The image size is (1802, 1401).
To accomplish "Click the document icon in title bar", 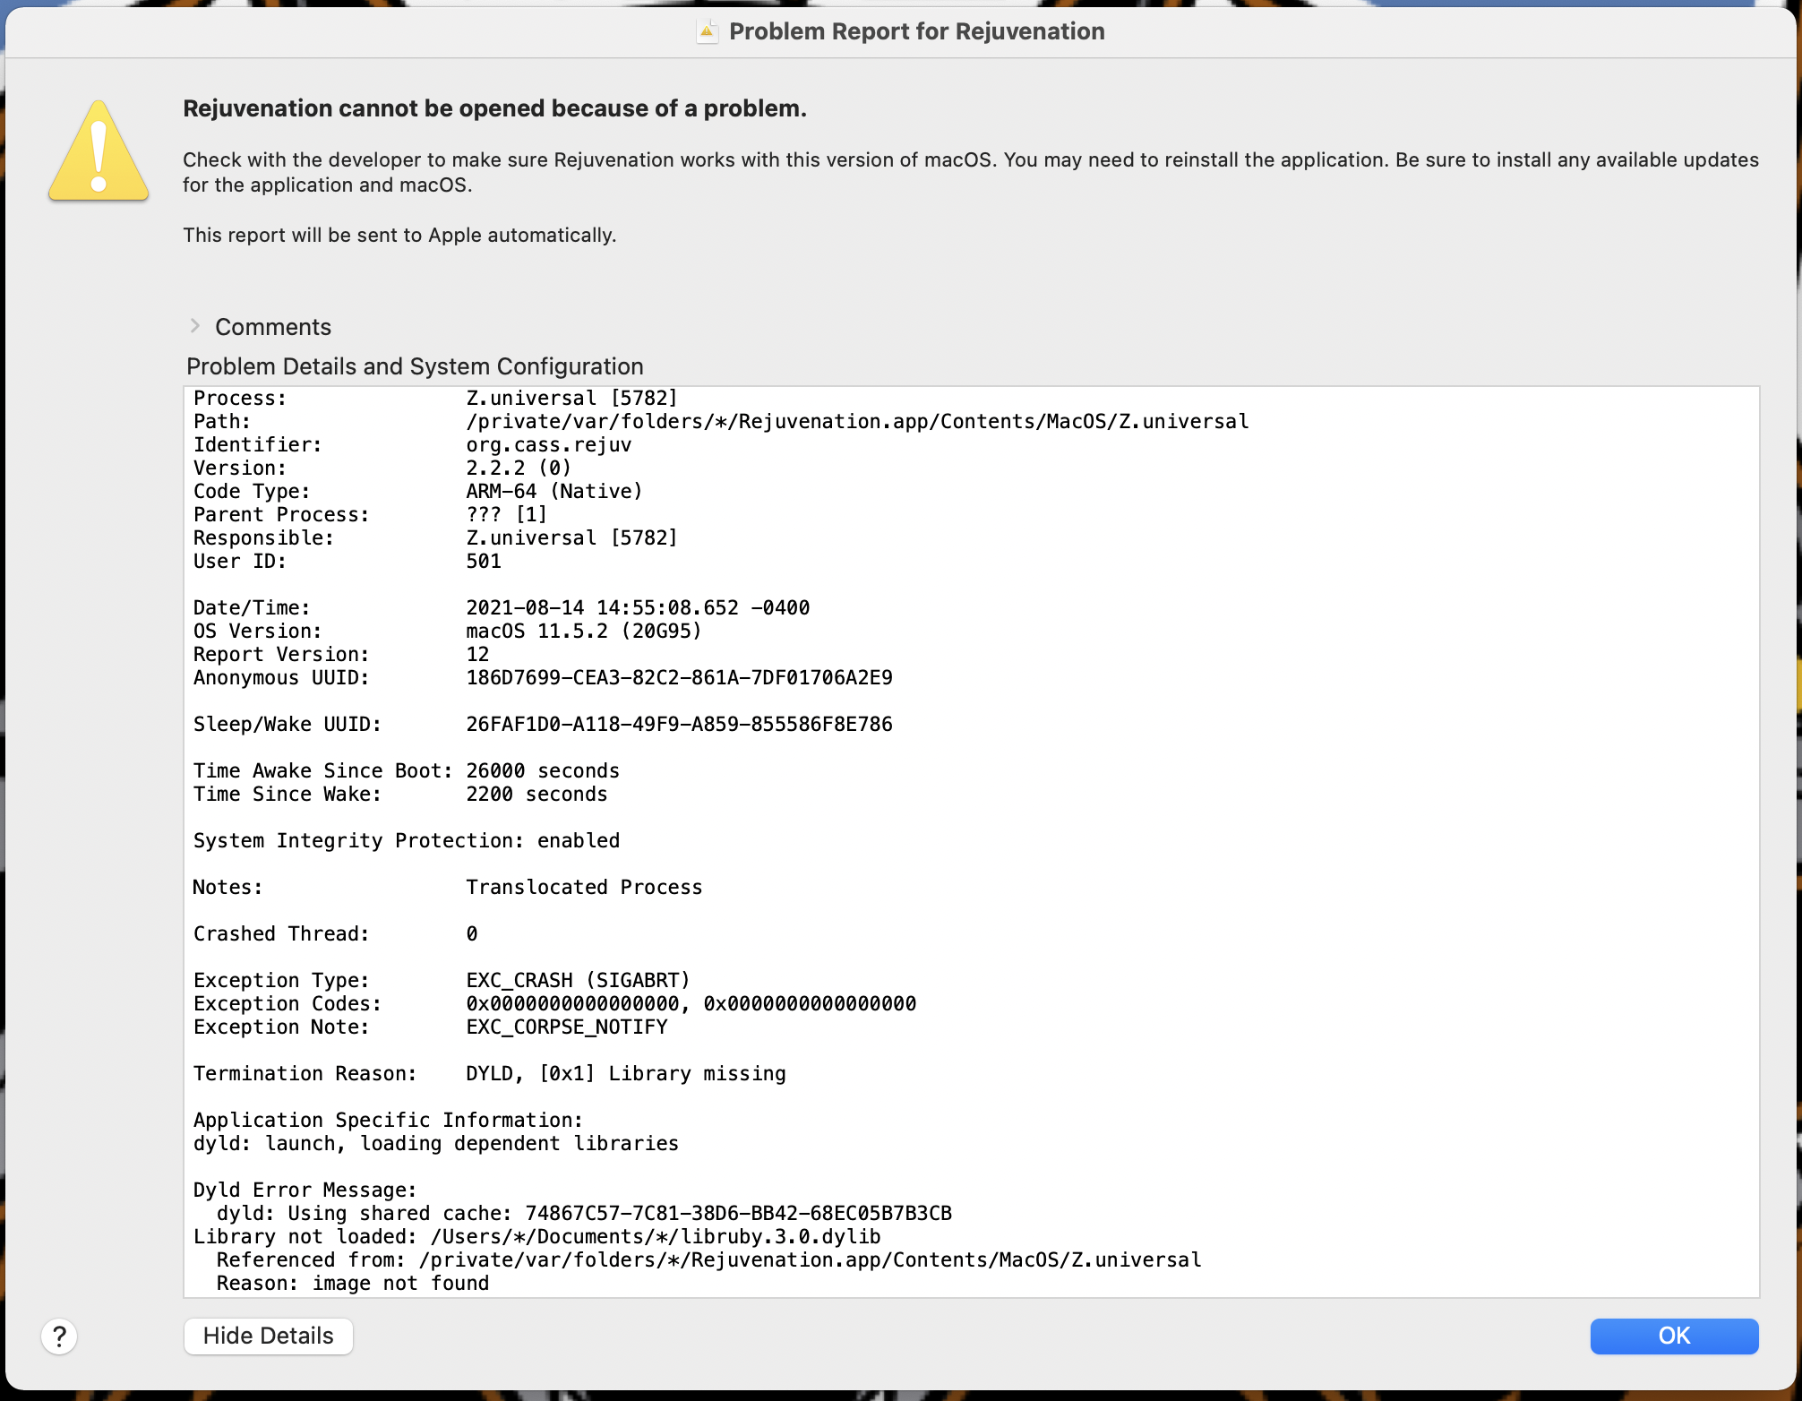I will pyautogui.click(x=708, y=31).
